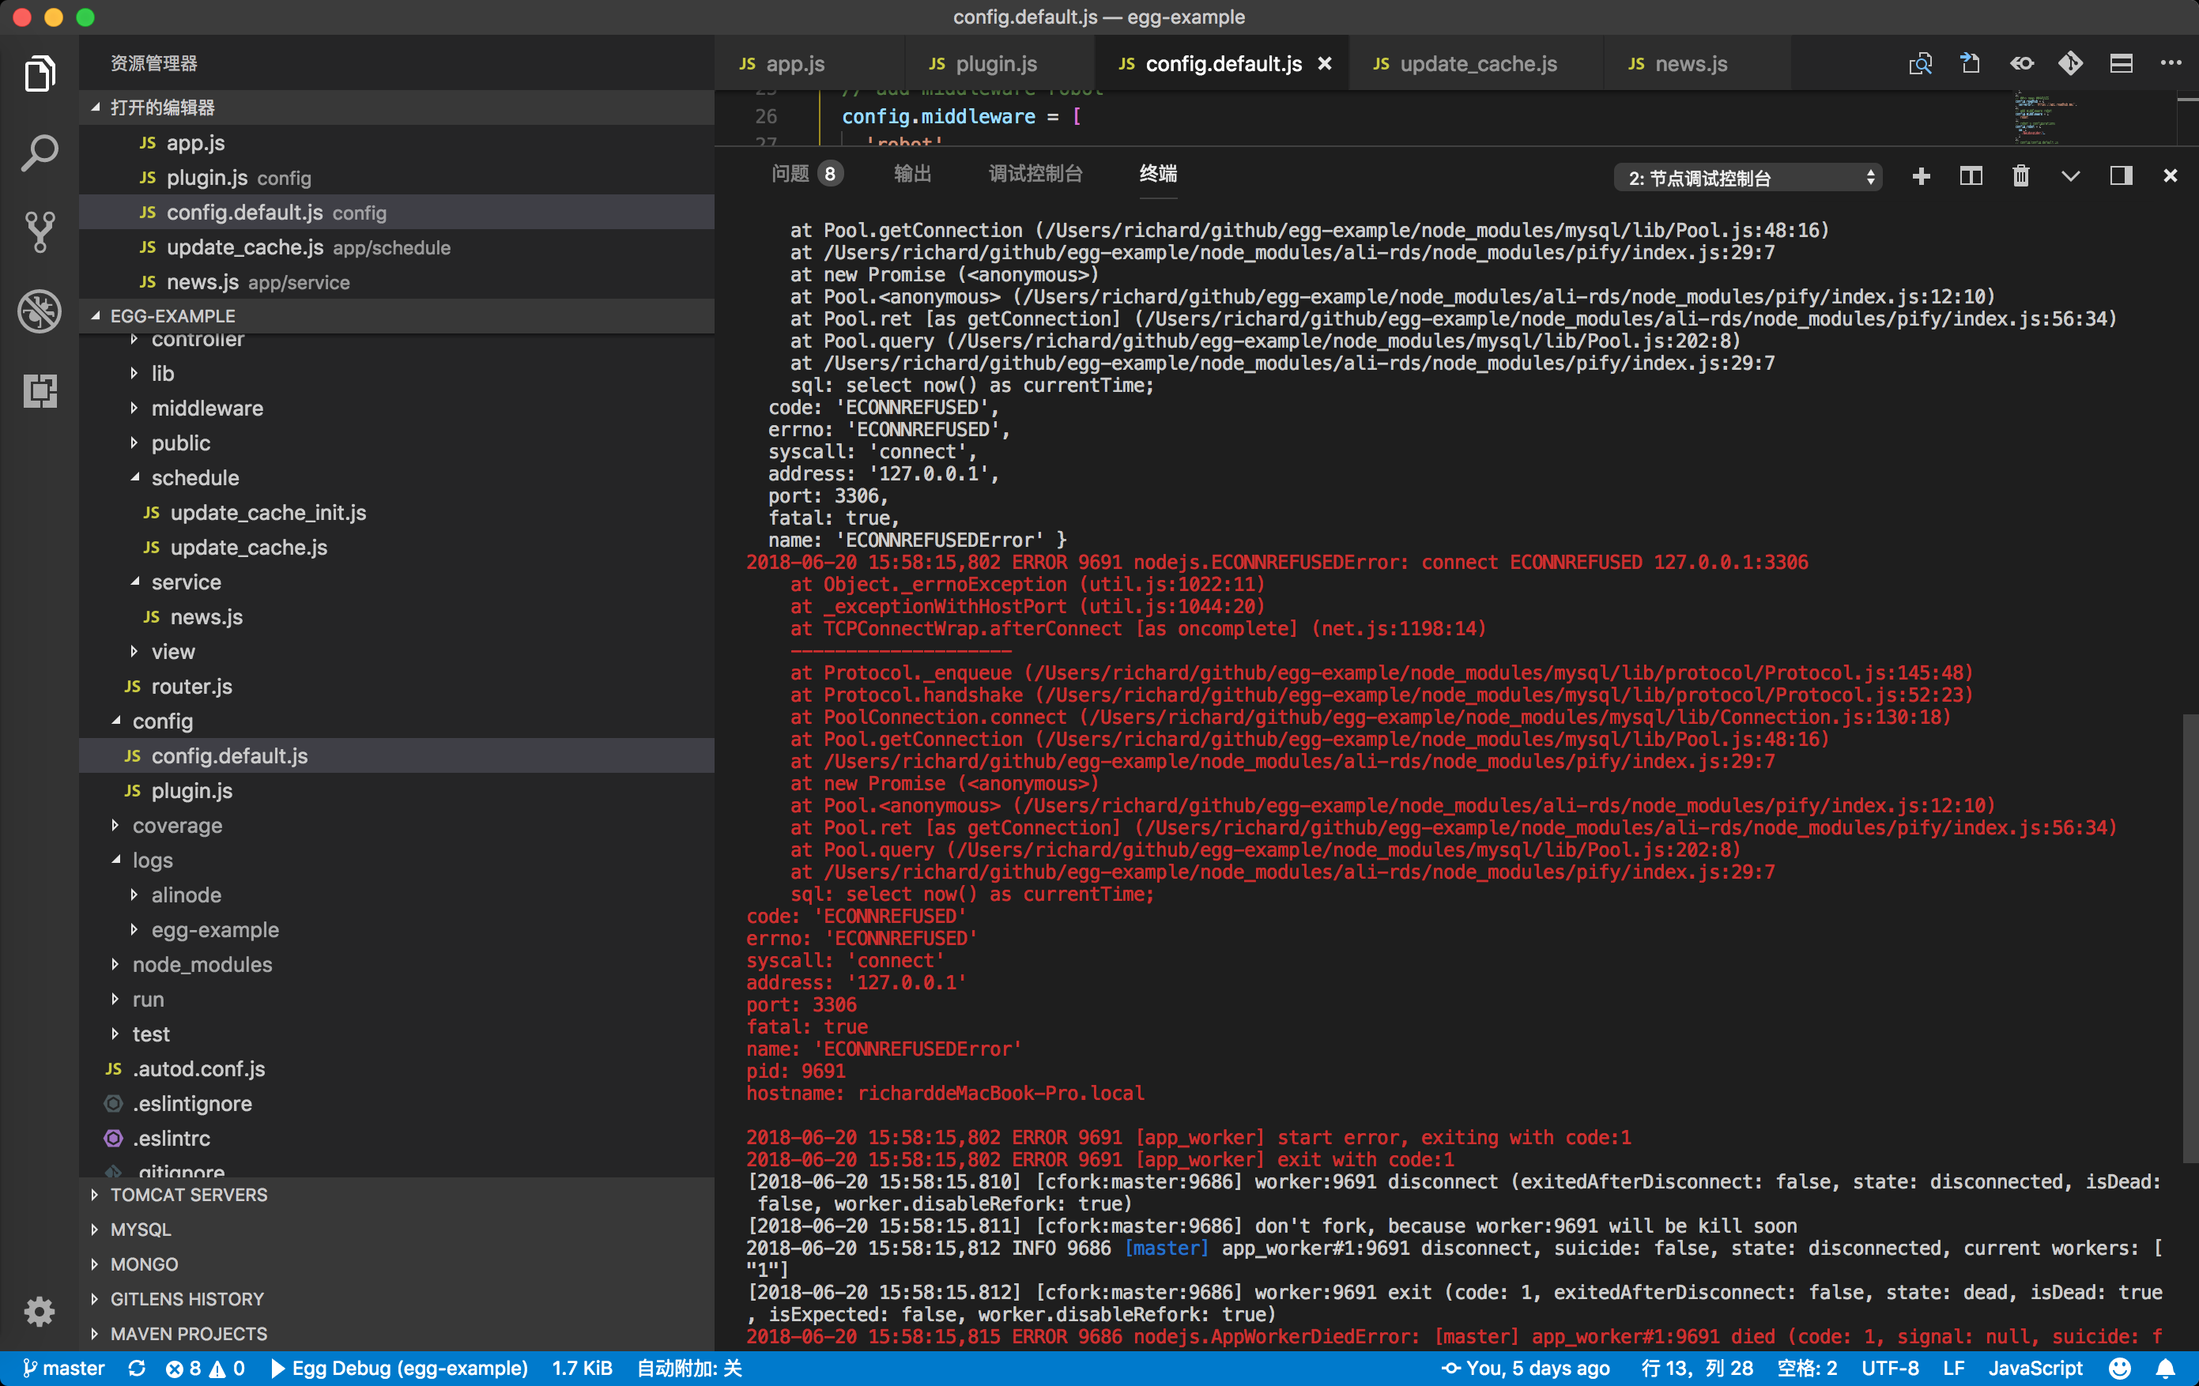Screen dimensions: 2199x1386
Task: Open the editor split icon on the toolbar
Action: pos(2121,64)
